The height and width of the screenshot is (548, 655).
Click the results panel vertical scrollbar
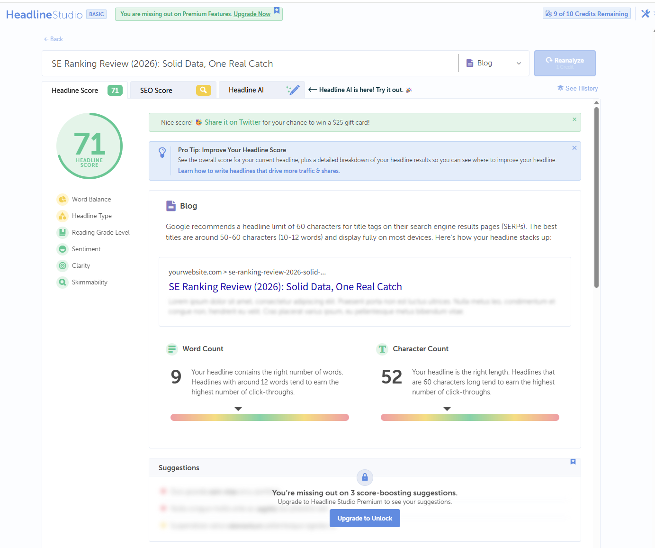tap(596, 197)
